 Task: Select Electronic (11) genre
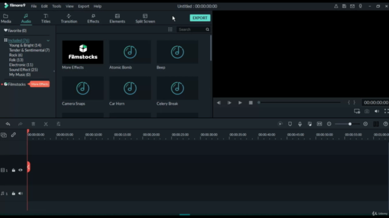(21, 65)
